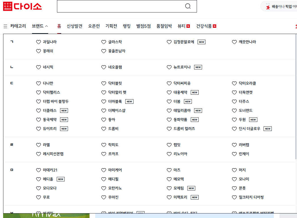Click heart icon for 라엘
The width and height of the screenshot is (297, 218).
(39, 145)
